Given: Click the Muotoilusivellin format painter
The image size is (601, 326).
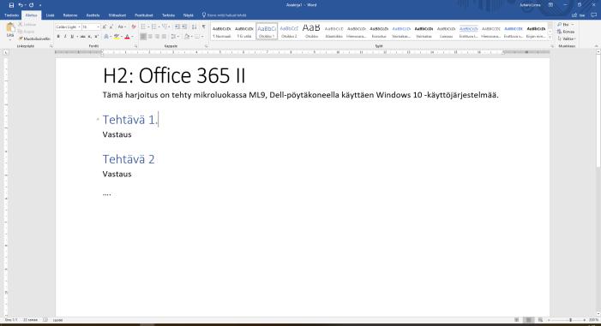Looking at the screenshot, I should pos(34,39).
